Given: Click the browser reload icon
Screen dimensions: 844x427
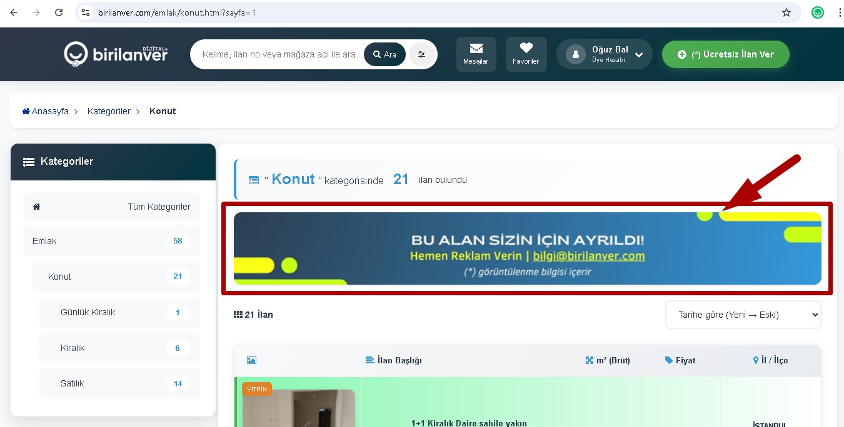Looking at the screenshot, I should pos(59,12).
